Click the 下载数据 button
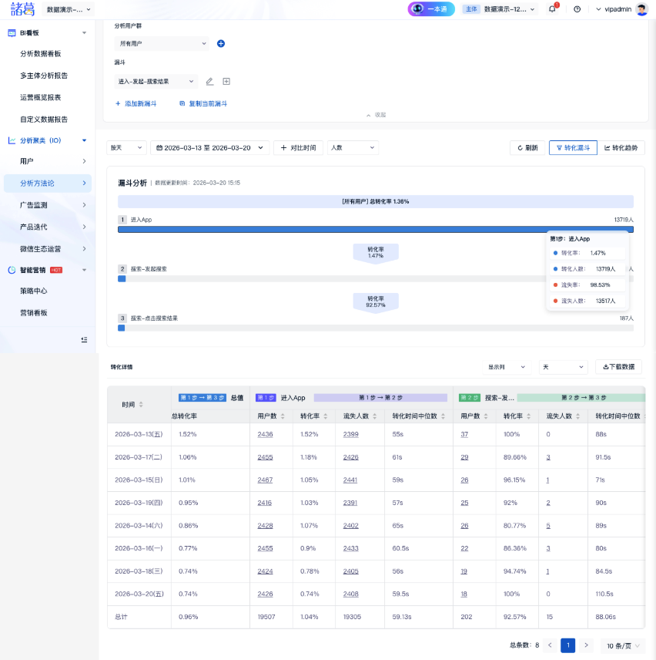This screenshot has width=656, height=660. 618,367
